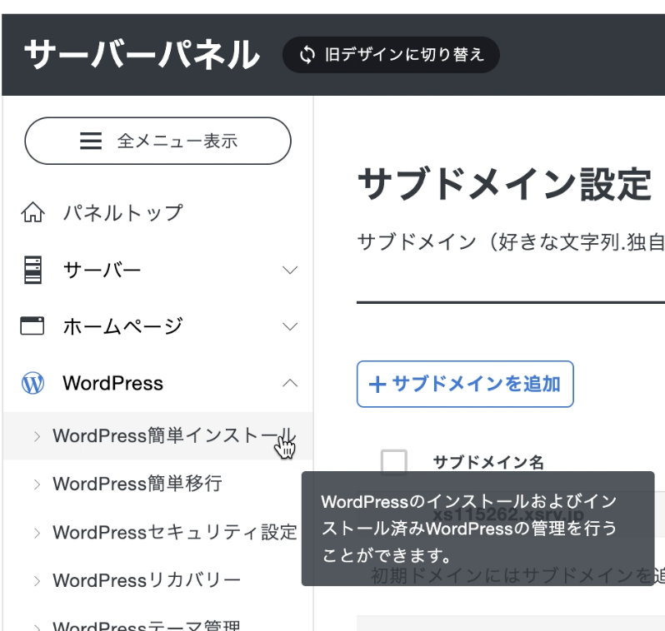Go to パネルトップ via its text label
This screenshot has height=631, width=665.
pos(122,213)
